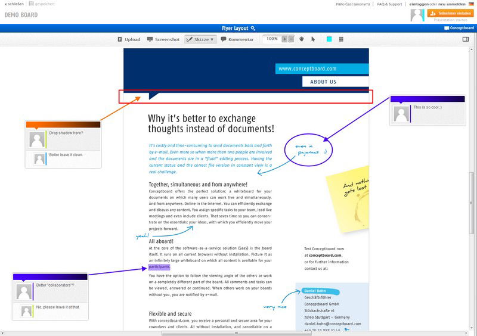The width and height of the screenshot is (477, 336).
Task: Click the zoom in plus button
Action: [284, 39]
